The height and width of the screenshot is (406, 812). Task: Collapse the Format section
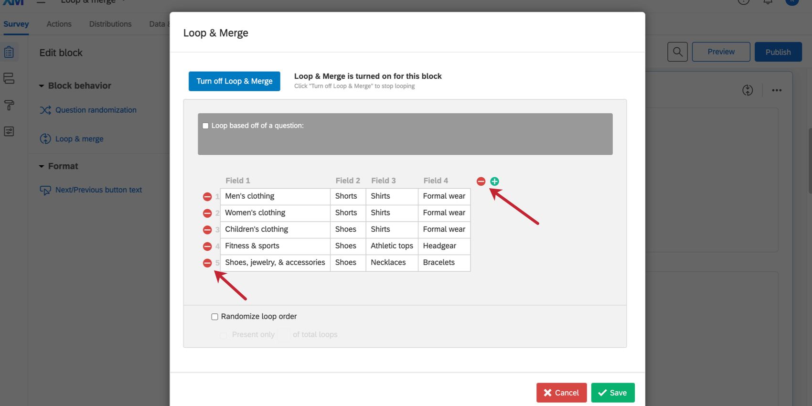click(x=42, y=166)
